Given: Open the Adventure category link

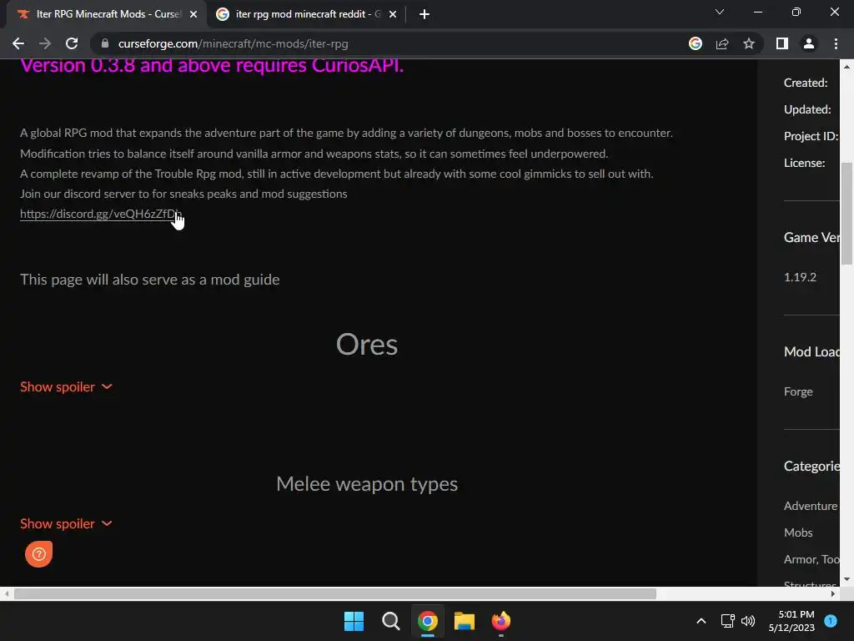Looking at the screenshot, I should pyautogui.click(x=811, y=507).
